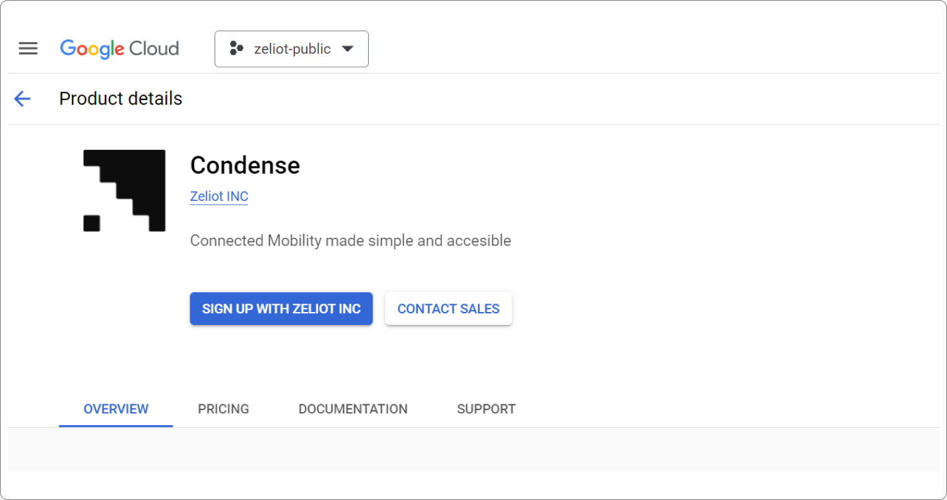Image resolution: width=947 pixels, height=500 pixels.
Task: Click the project hexagon icon beside zeliot-public
Action: (236, 49)
